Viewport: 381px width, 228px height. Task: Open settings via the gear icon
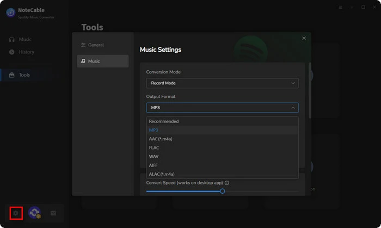(16, 213)
